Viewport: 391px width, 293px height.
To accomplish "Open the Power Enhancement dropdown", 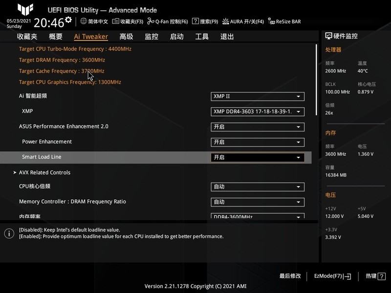I will point(258,142).
